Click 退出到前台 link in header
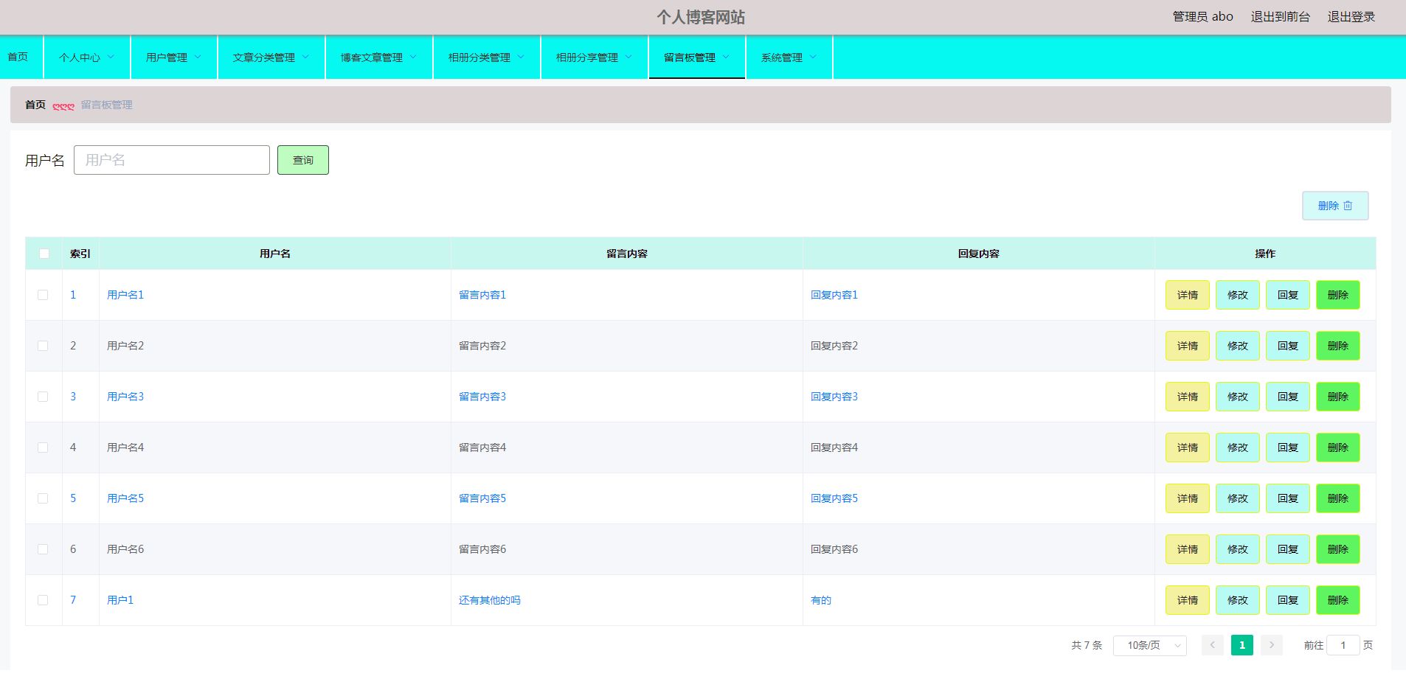 point(1281,17)
